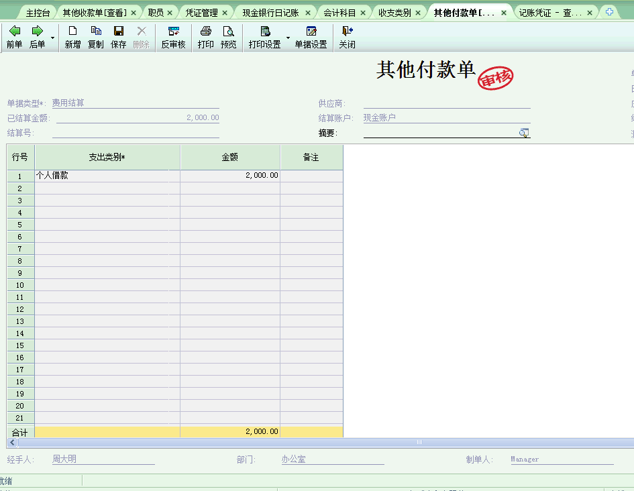The image size is (634, 491).
Task: Close the 职员 tab
Action: click(170, 13)
